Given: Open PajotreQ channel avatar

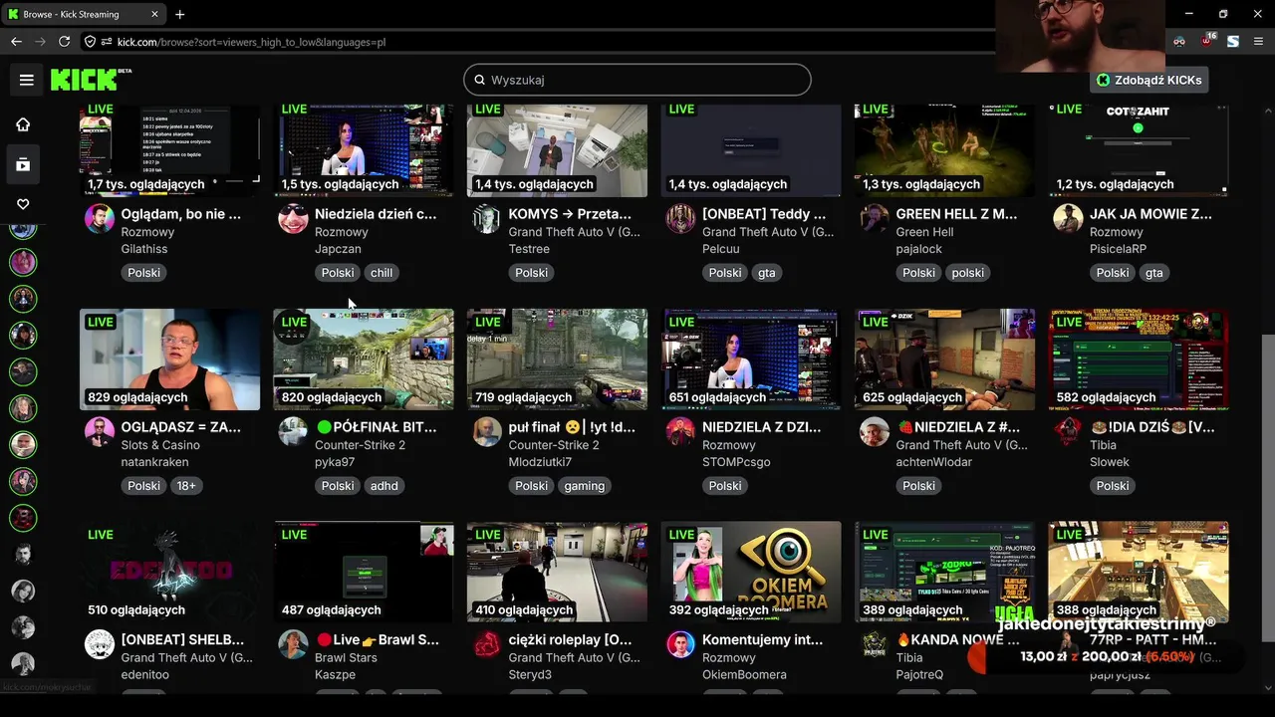Looking at the screenshot, I should [875, 644].
